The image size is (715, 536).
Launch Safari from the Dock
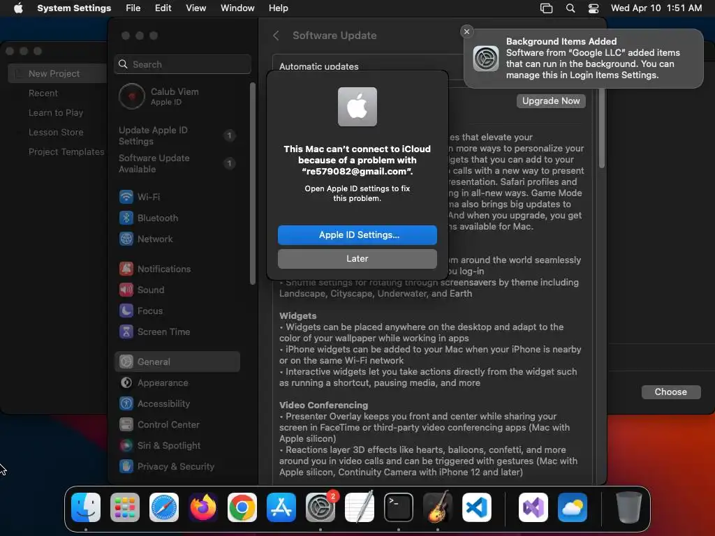[x=164, y=507]
